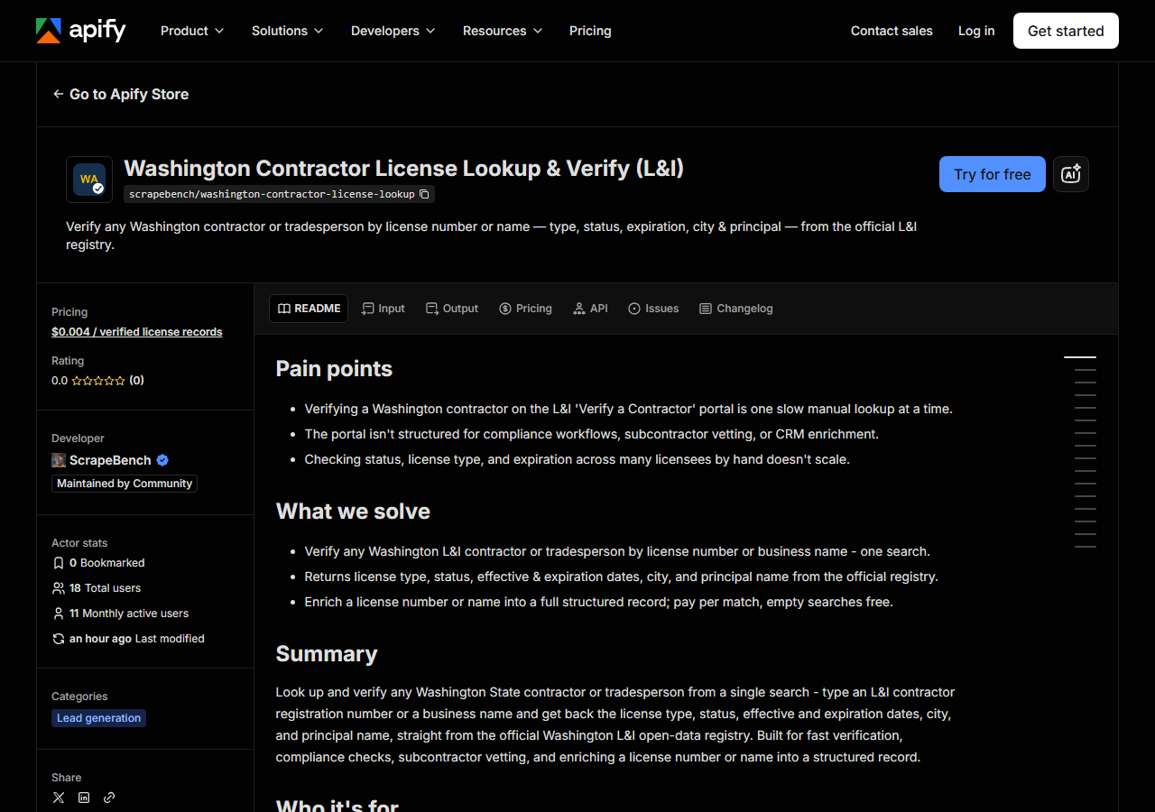Click the rating stars
Image resolution: width=1155 pixels, height=812 pixels.
coord(98,381)
